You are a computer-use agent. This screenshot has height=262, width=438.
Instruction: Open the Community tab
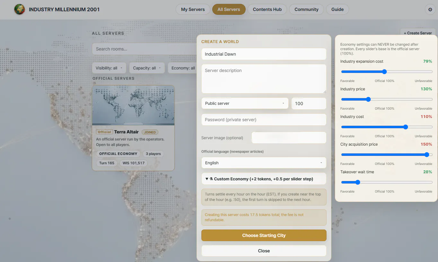306,9
